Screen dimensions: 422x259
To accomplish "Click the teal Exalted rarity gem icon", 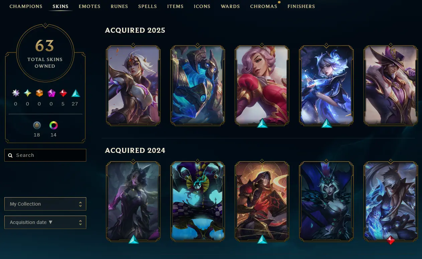I will (x=27, y=93).
